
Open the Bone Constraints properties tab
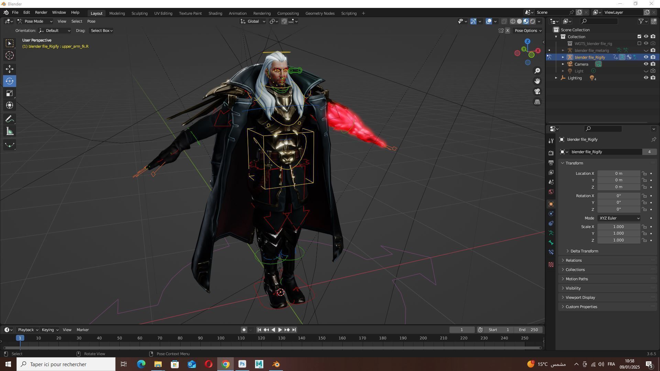click(x=551, y=252)
